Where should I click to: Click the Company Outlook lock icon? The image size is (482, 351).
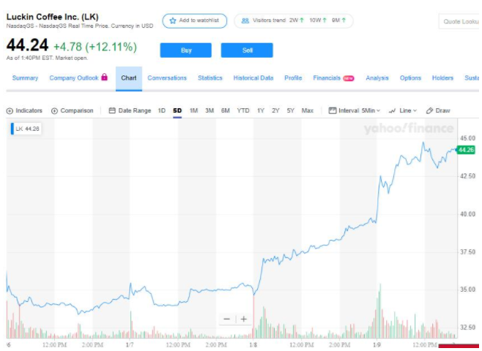[105, 77]
